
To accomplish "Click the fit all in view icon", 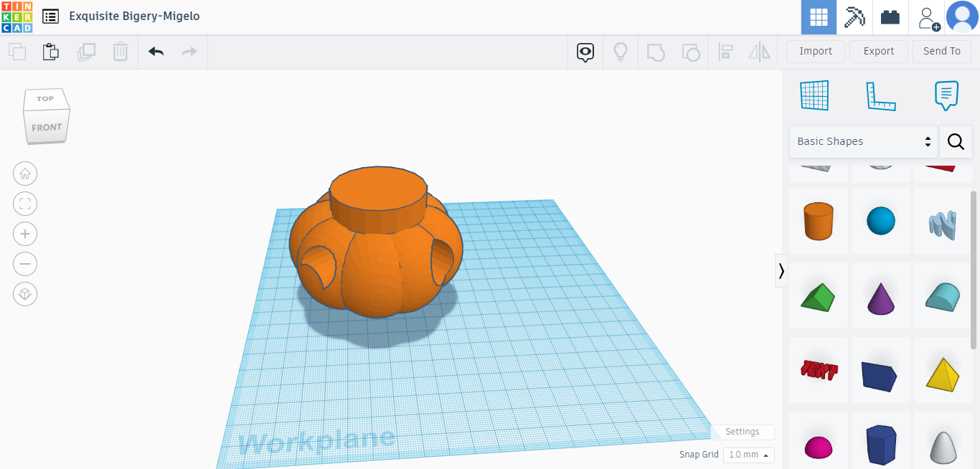I will pos(25,204).
